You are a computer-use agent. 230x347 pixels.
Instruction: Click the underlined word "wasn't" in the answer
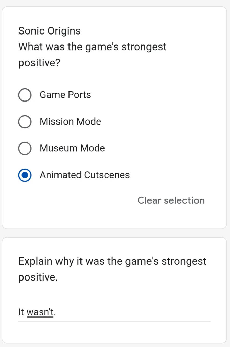(40, 312)
